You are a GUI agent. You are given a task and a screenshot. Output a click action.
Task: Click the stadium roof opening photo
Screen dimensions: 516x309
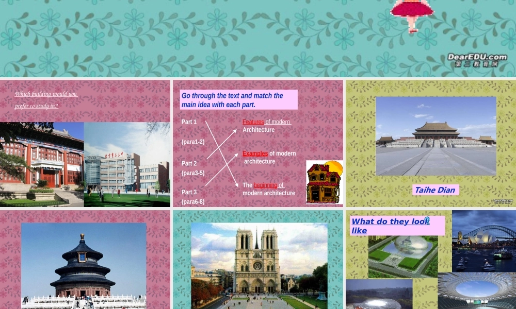click(477, 290)
